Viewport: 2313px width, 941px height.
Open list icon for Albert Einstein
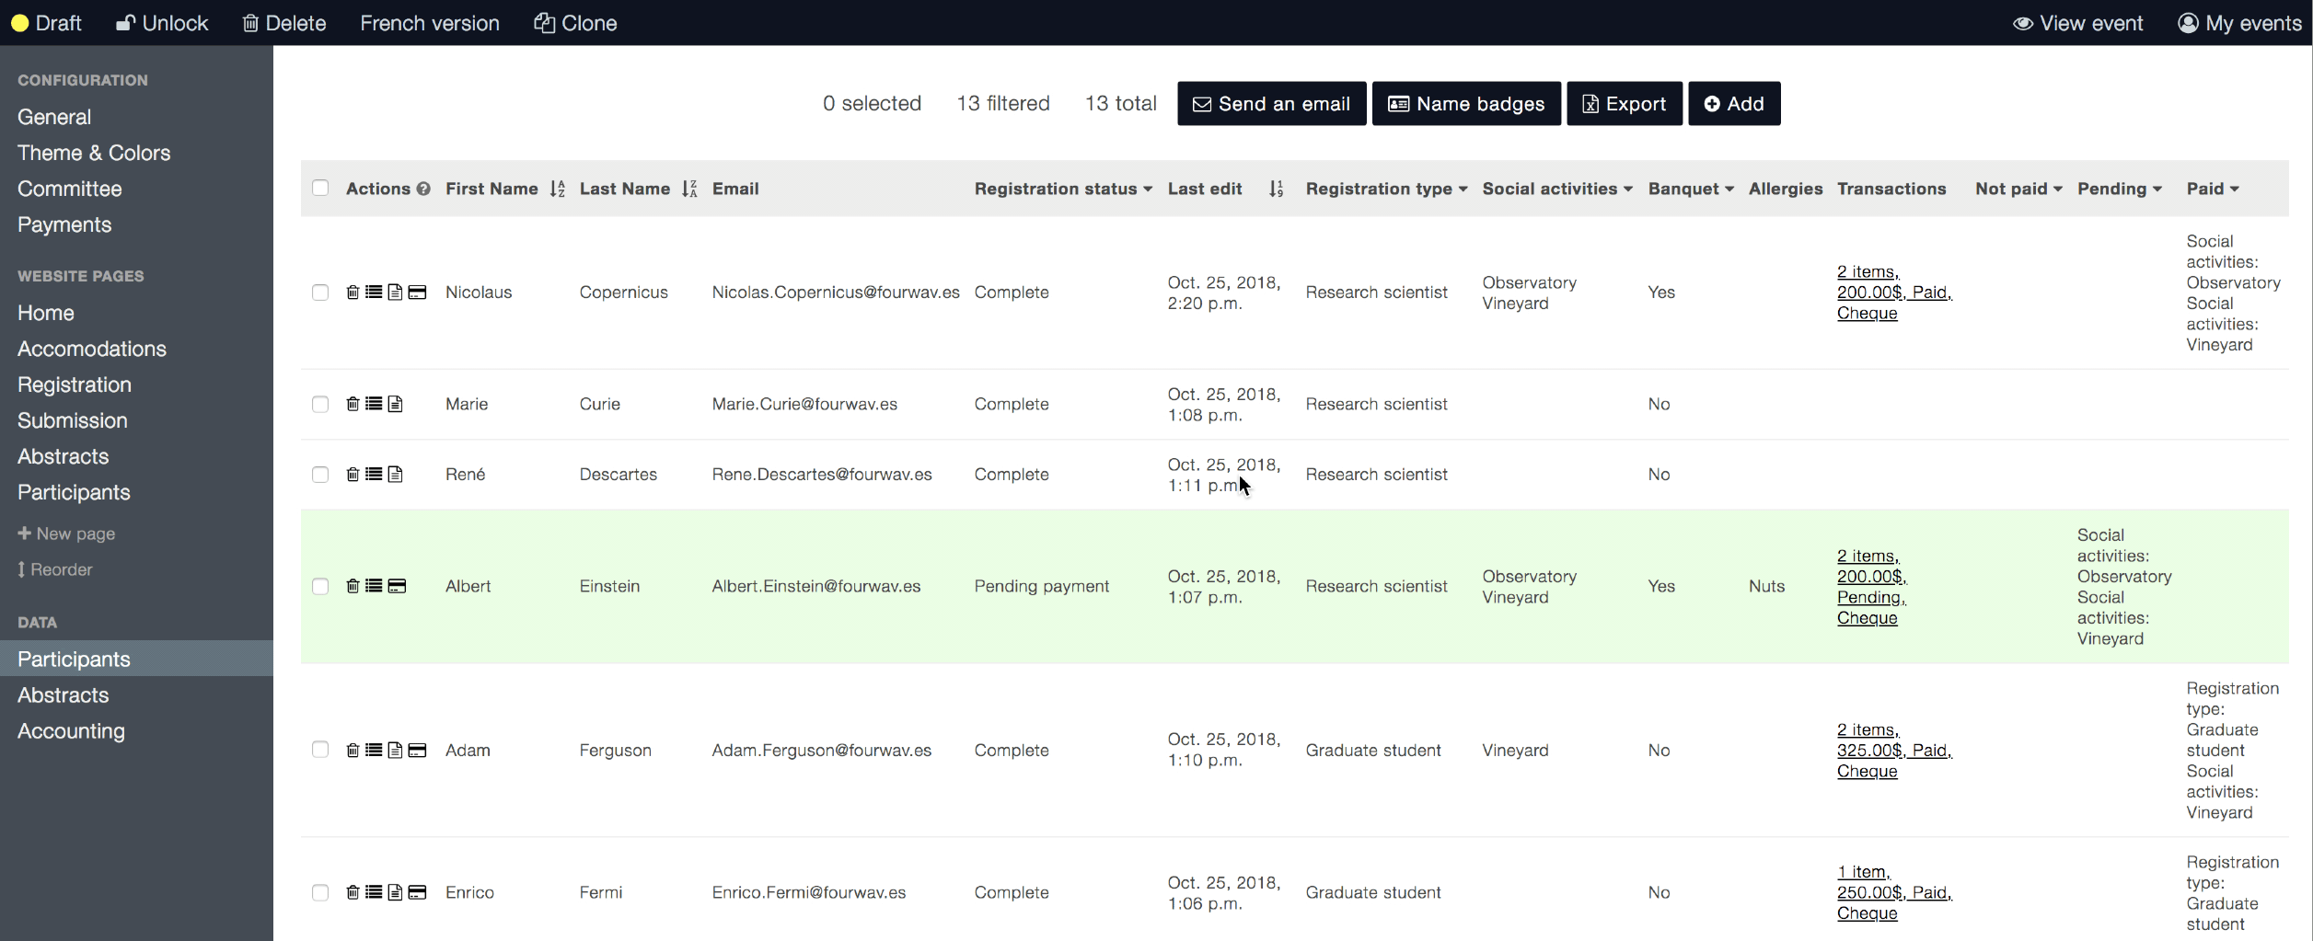[x=374, y=586]
